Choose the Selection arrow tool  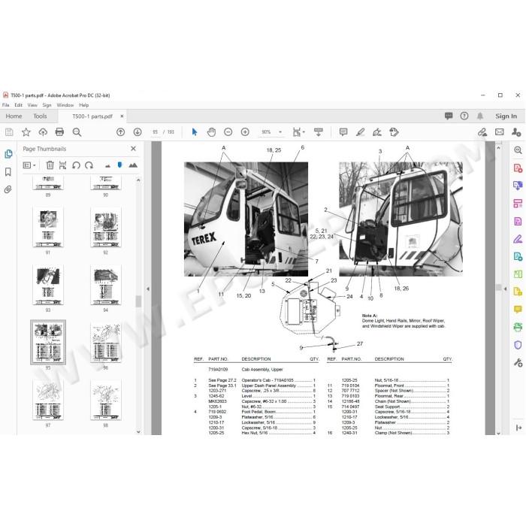(194, 132)
